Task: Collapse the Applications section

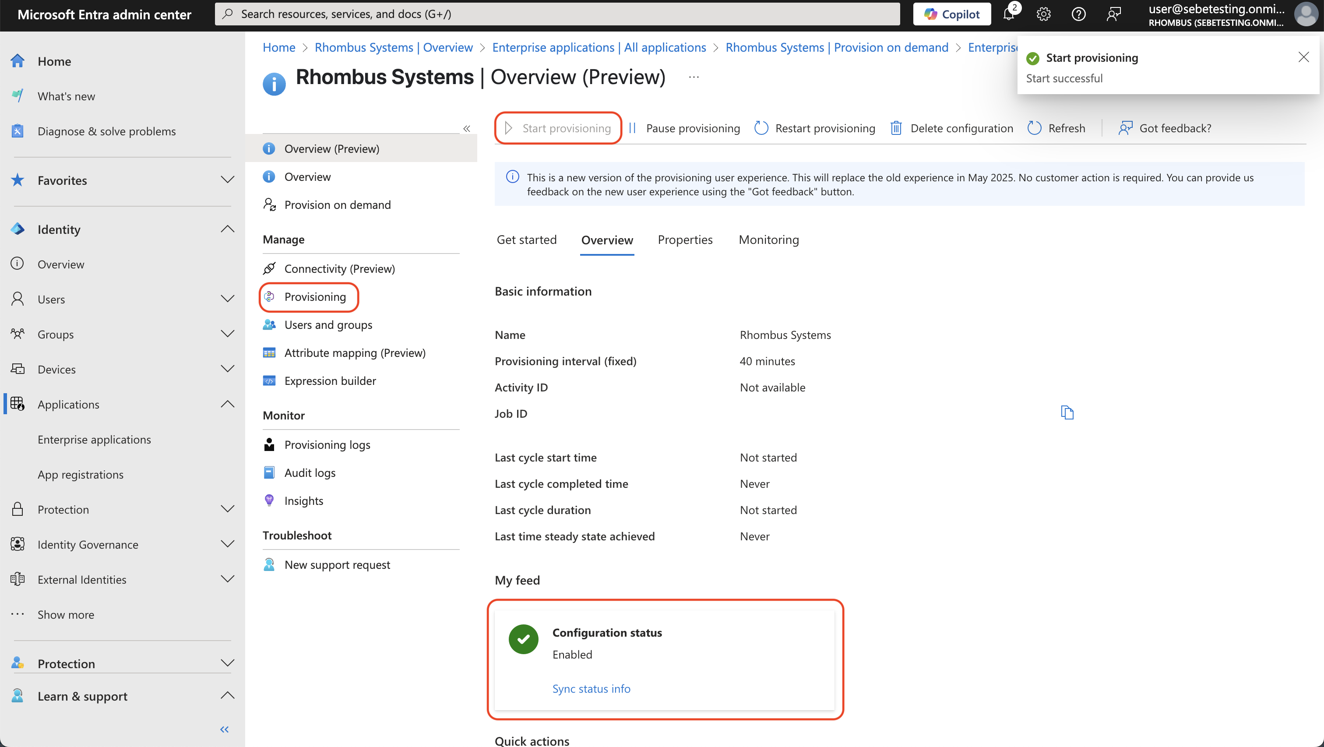Action: pos(227,404)
